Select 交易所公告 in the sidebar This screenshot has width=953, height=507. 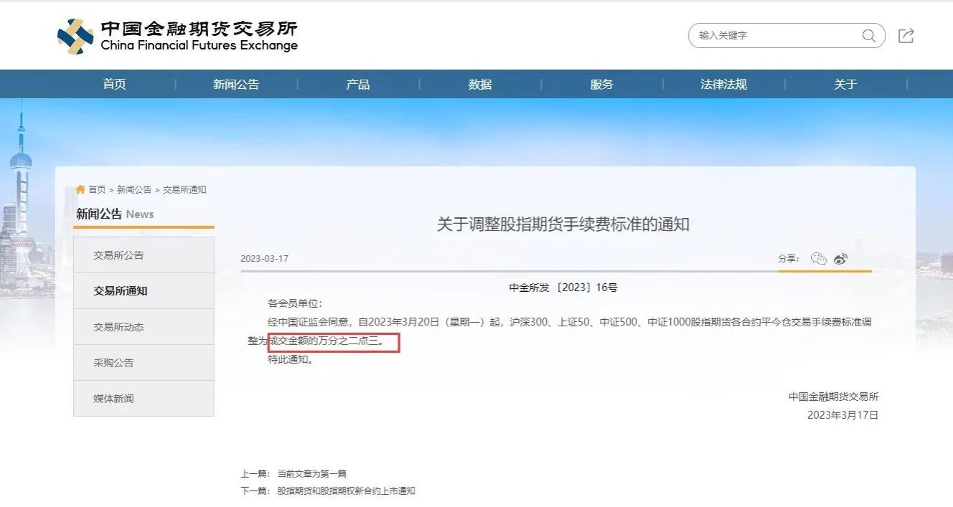144,255
